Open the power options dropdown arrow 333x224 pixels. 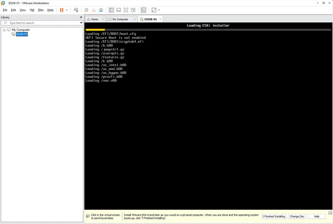[67, 10]
